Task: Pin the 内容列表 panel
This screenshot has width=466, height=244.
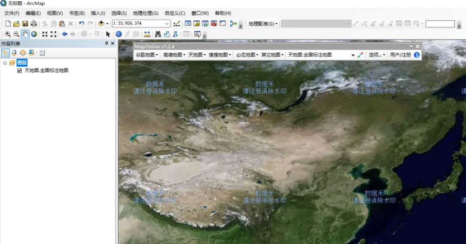Action: (x=107, y=44)
